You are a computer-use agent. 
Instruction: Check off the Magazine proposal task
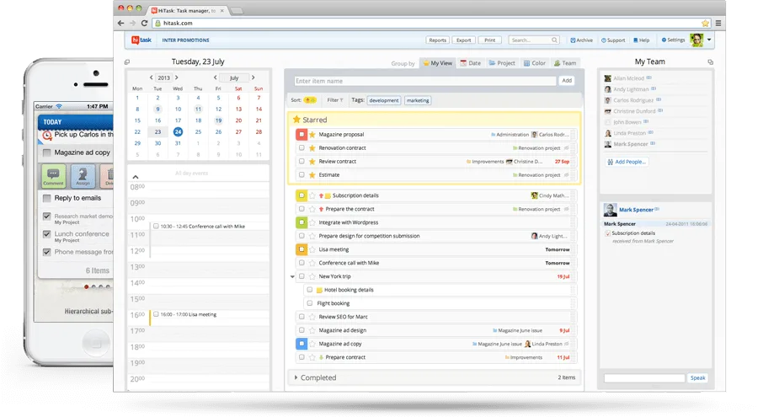301,134
